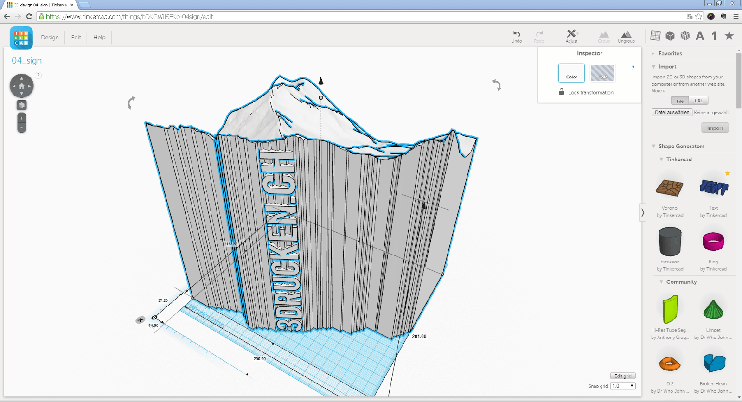Zoom in with the plus button

point(21,118)
